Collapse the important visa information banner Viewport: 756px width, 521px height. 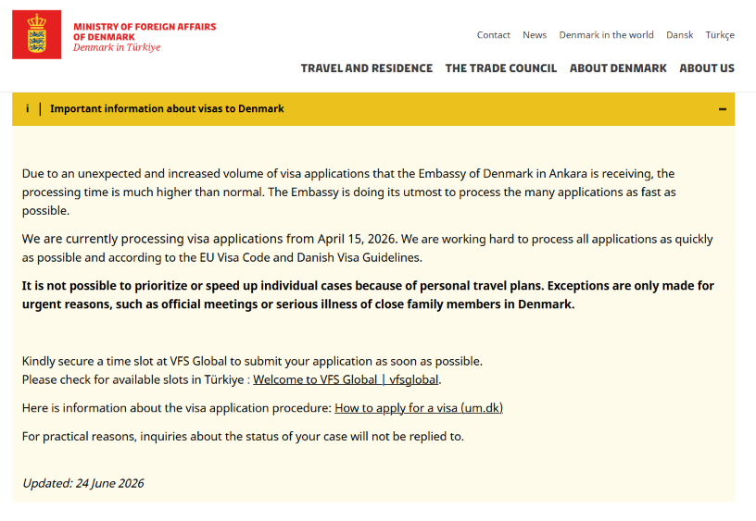[x=723, y=109]
